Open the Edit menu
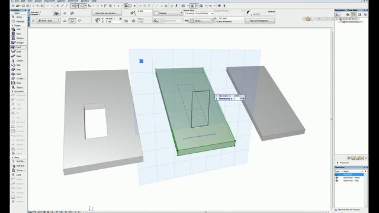The height and width of the screenshot is (213, 379). pos(23,1)
